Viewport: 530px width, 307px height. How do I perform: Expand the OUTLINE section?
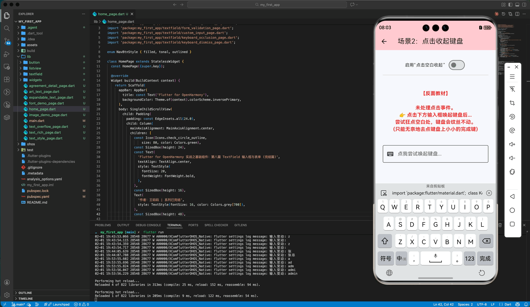[25, 293]
